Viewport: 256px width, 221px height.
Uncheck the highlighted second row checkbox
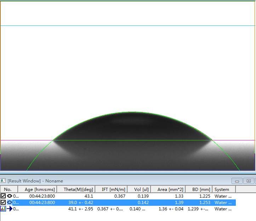click(x=3, y=203)
